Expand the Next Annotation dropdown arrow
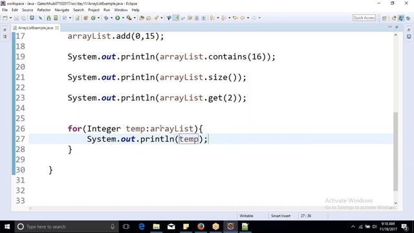This screenshot has height=233, width=414. [x=218, y=18]
